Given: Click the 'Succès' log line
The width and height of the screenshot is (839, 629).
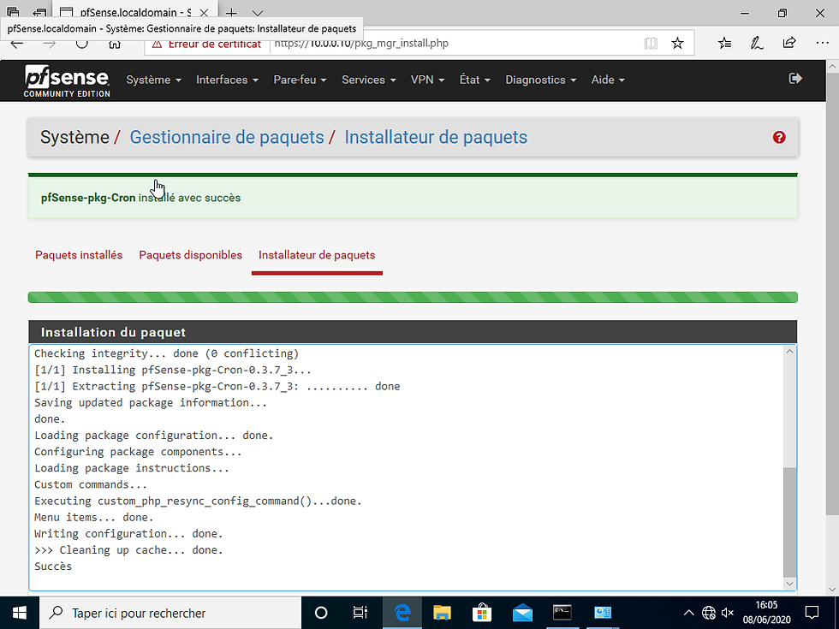Looking at the screenshot, I should pos(53,567).
